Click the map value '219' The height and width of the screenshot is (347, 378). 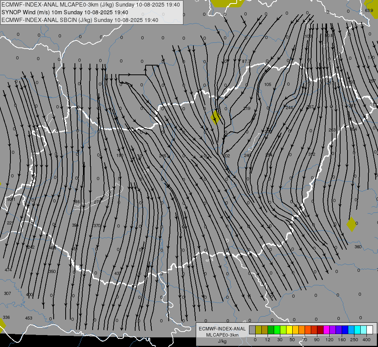pos(247,108)
